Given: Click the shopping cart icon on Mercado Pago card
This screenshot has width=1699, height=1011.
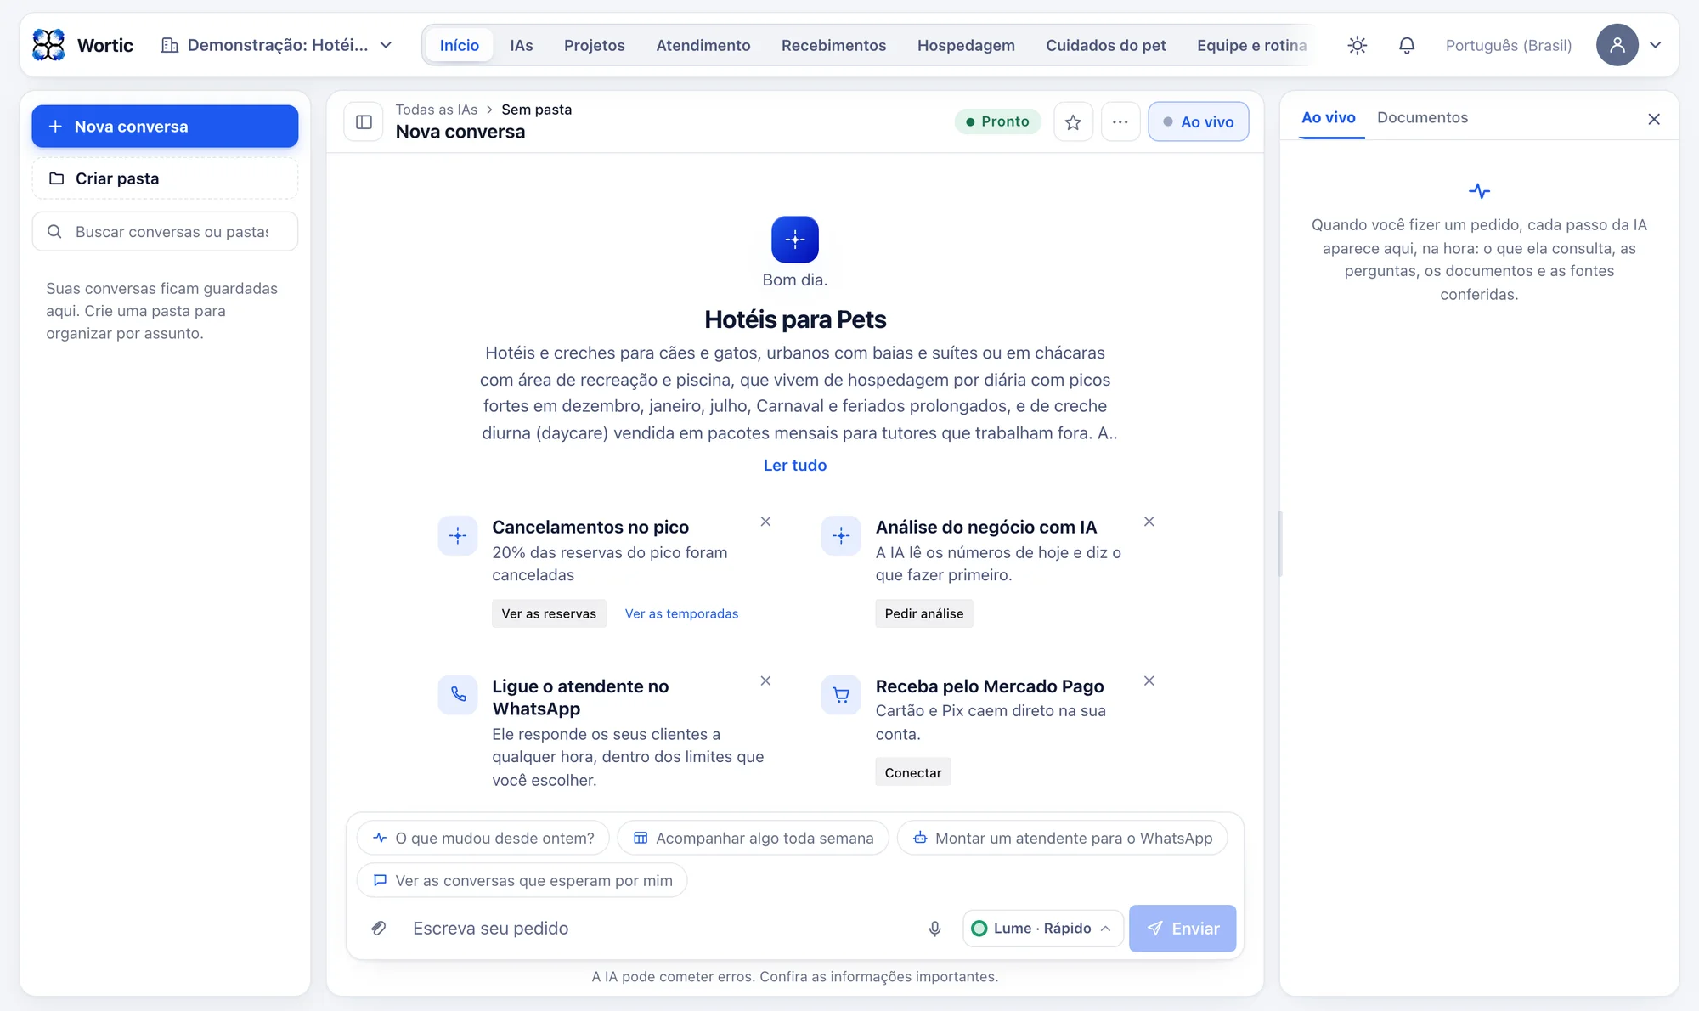Looking at the screenshot, I should 841,695.
